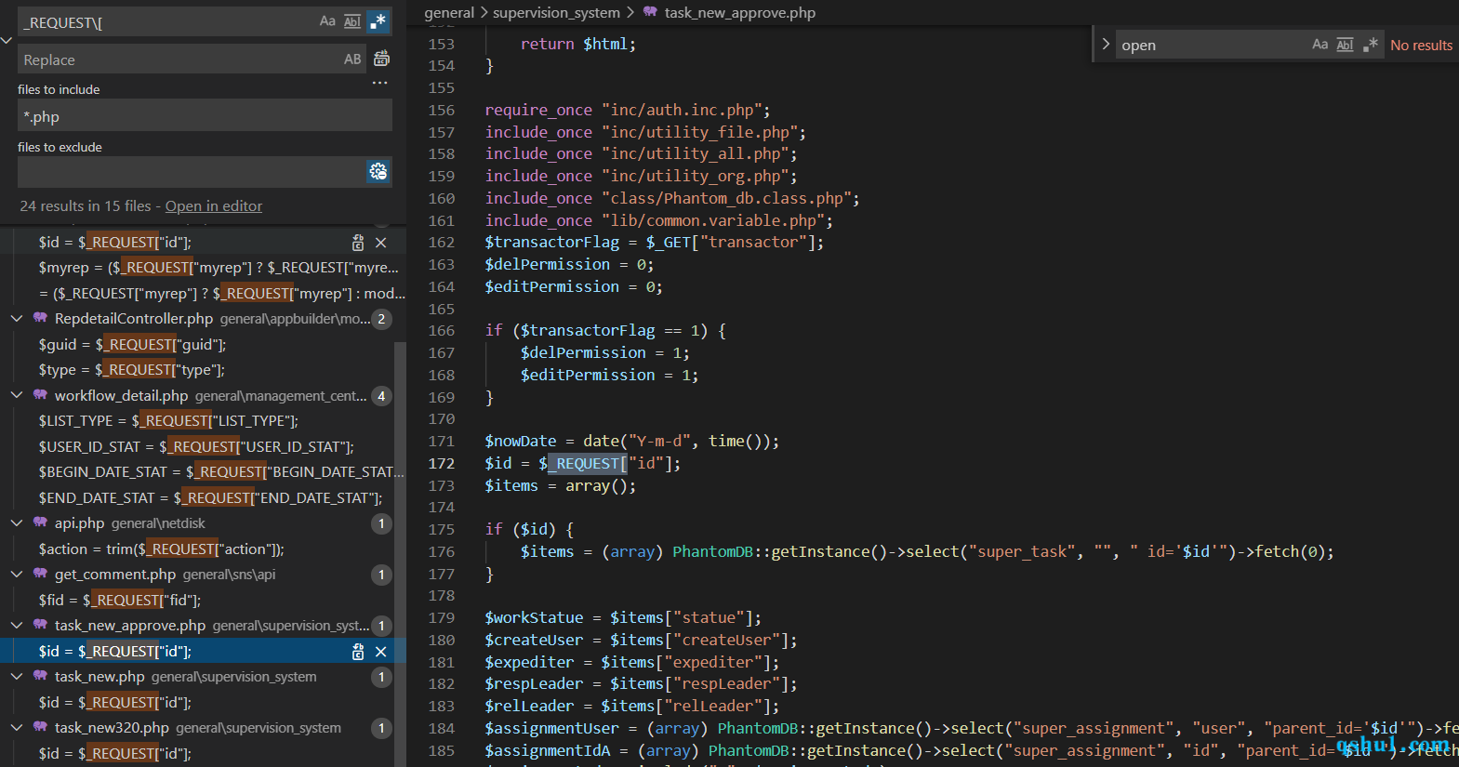Click the PHP icon beside task_new320.php
The image size is (1459, 767).
coord(41,727)
